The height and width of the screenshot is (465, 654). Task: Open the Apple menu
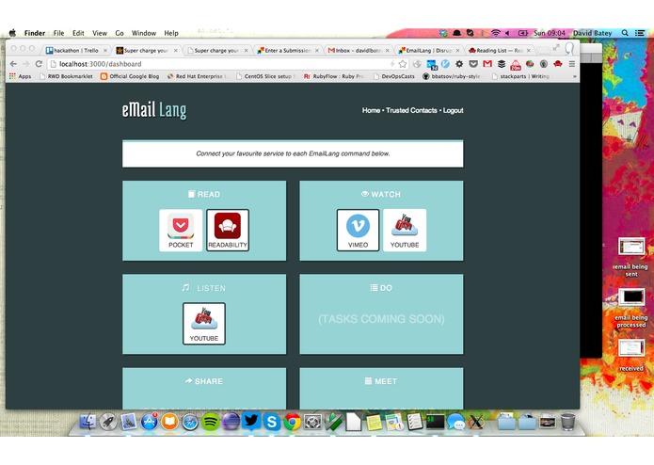tap(12, 33)
